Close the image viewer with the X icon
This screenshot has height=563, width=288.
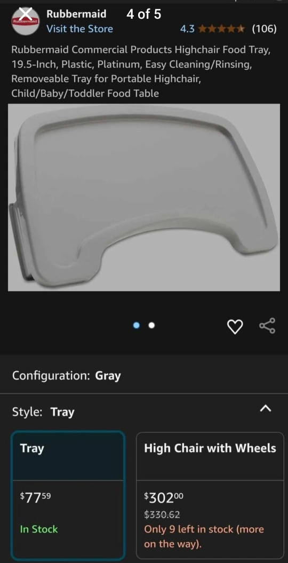tap(26, 15)
